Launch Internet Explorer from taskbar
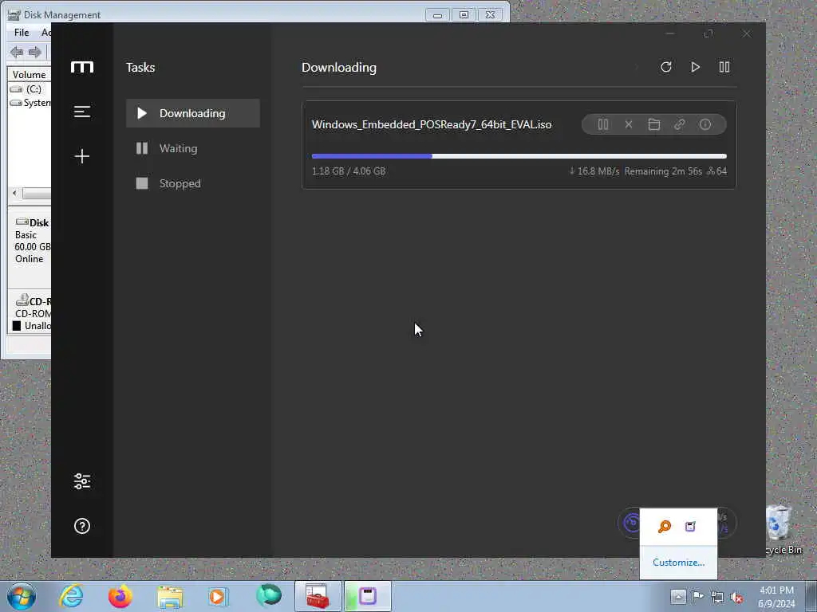Viewport: 817px width, 612px height. [71, 596]
